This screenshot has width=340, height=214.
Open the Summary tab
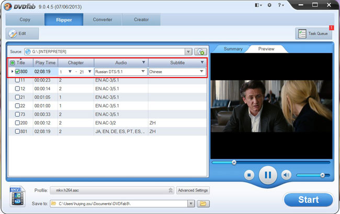point(233,49)
